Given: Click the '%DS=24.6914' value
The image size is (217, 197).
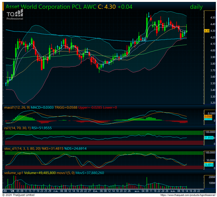Looking at the screenshot, I should click(75, 148).
